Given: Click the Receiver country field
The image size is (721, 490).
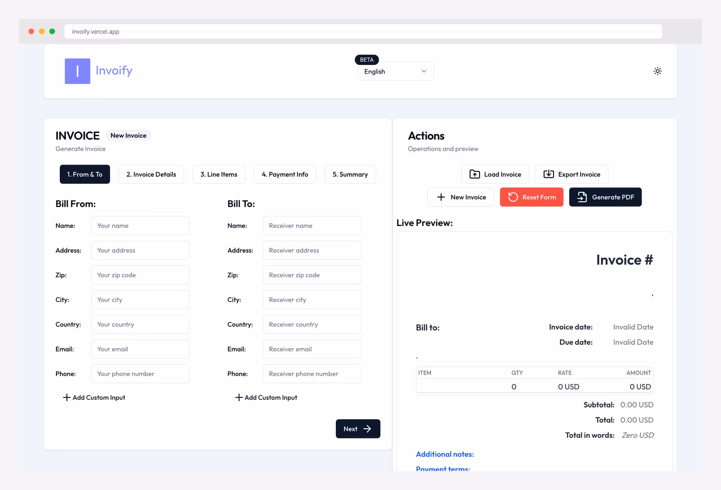Looking at the screenshot, I should [312, 324].
